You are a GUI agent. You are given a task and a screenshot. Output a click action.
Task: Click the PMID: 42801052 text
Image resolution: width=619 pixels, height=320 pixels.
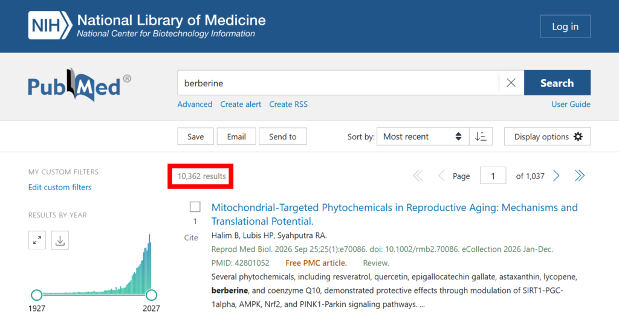(241, 263)
